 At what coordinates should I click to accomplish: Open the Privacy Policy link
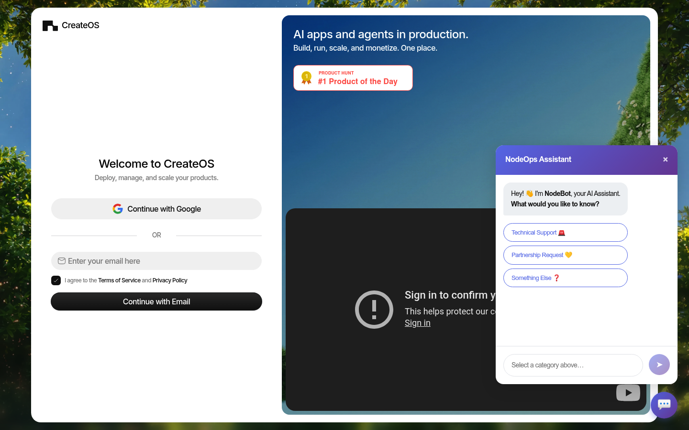pos(170,280)
